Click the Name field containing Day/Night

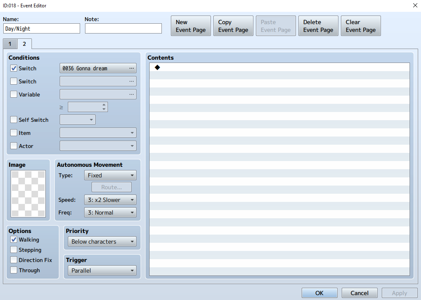[x=42, y=29]
